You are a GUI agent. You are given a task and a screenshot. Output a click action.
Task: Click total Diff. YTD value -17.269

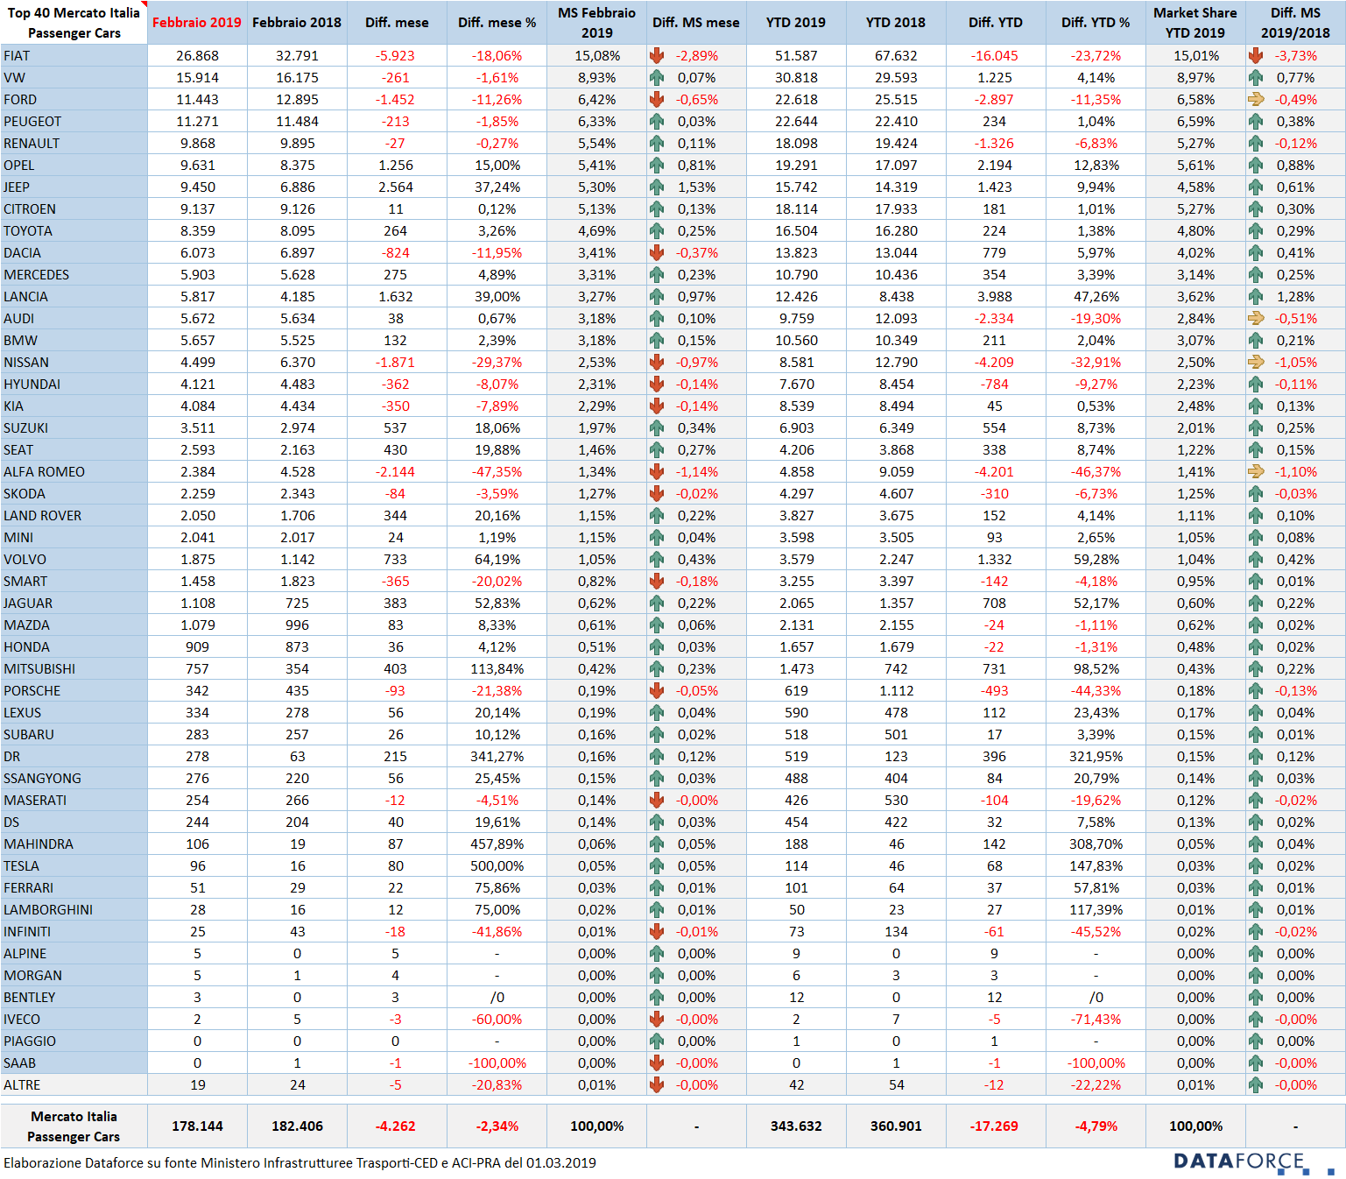(994, 1126)
